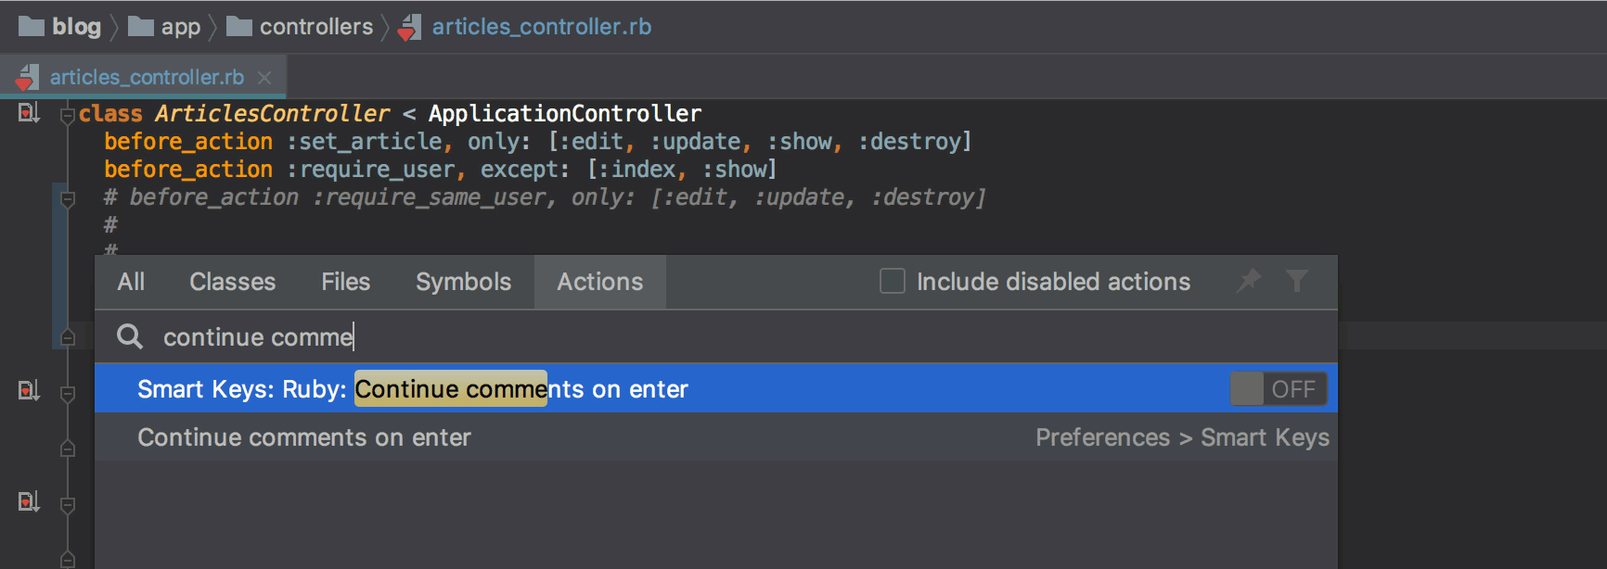The height and width of the screenshot is (569, 1607).
Task: Close the articles_controller.rb tab
Action: (x=264, y=78)
